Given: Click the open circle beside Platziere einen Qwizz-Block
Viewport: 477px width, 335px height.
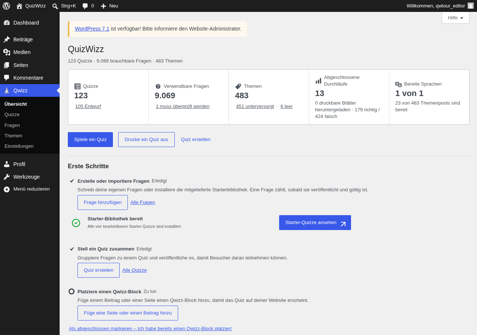Looking at the screenshot, I should pyautogui.click(x=72, y=291).
